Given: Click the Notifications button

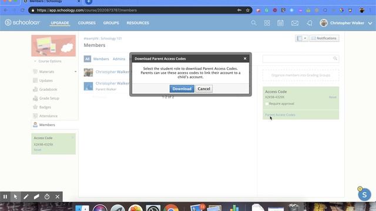Looking at the screenshot, I should (324, 38).
